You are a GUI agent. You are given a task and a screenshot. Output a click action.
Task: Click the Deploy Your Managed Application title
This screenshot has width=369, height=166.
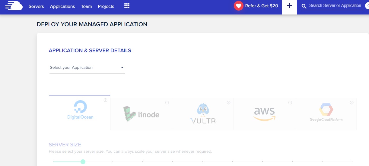92,24
